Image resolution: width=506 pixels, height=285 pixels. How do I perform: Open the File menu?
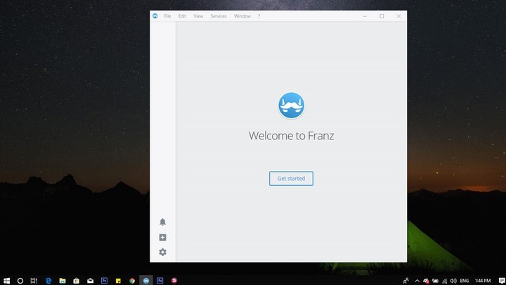[x=167, y=16]
